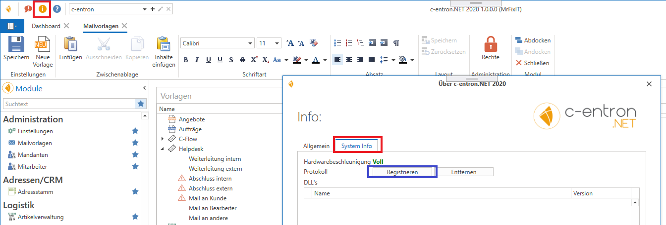Image resolution: width=666 pixels, height=225 pixels.
Task: Click the orange info icon in title bar
Action: [x=43, y=9]
